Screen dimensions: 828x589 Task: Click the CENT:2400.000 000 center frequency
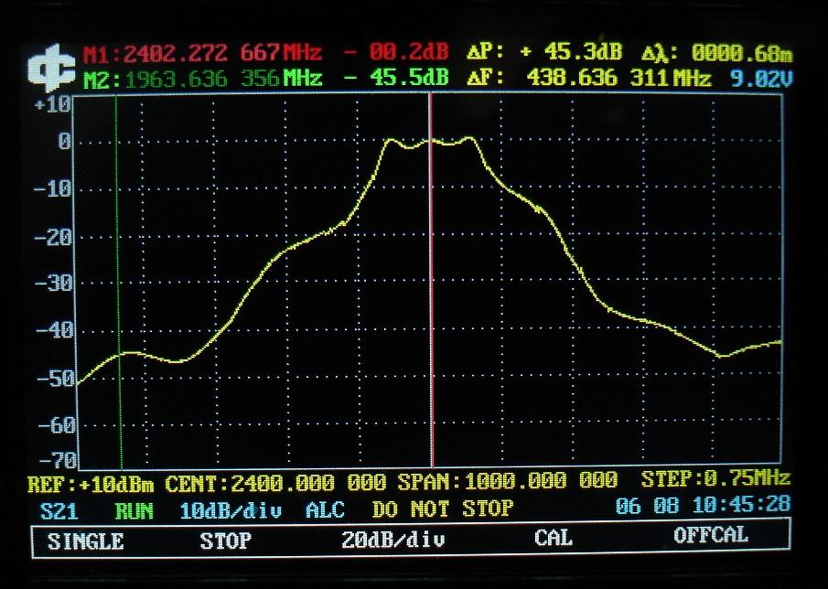[x=275, y=483]
